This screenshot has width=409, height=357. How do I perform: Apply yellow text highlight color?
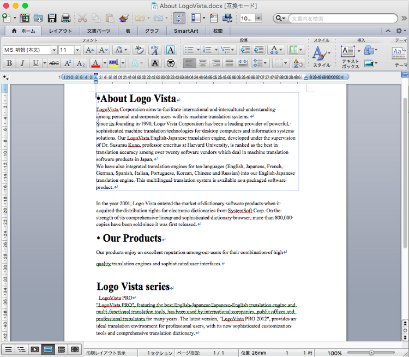tap(113, 63)
